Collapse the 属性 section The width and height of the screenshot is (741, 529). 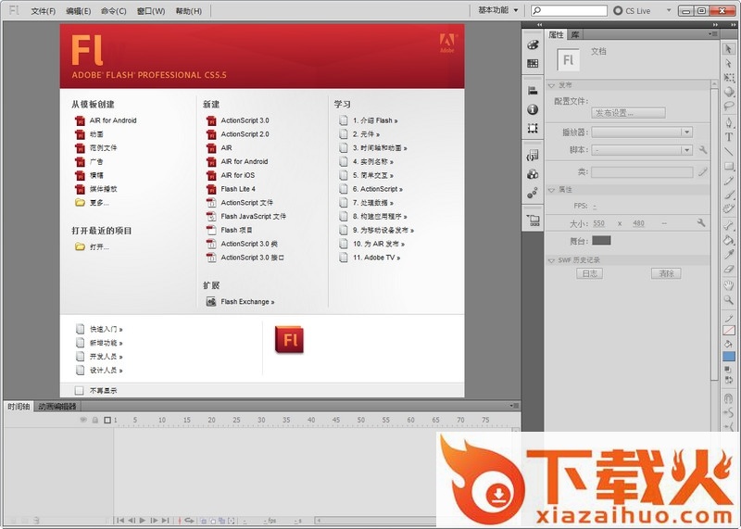[551, 190]
